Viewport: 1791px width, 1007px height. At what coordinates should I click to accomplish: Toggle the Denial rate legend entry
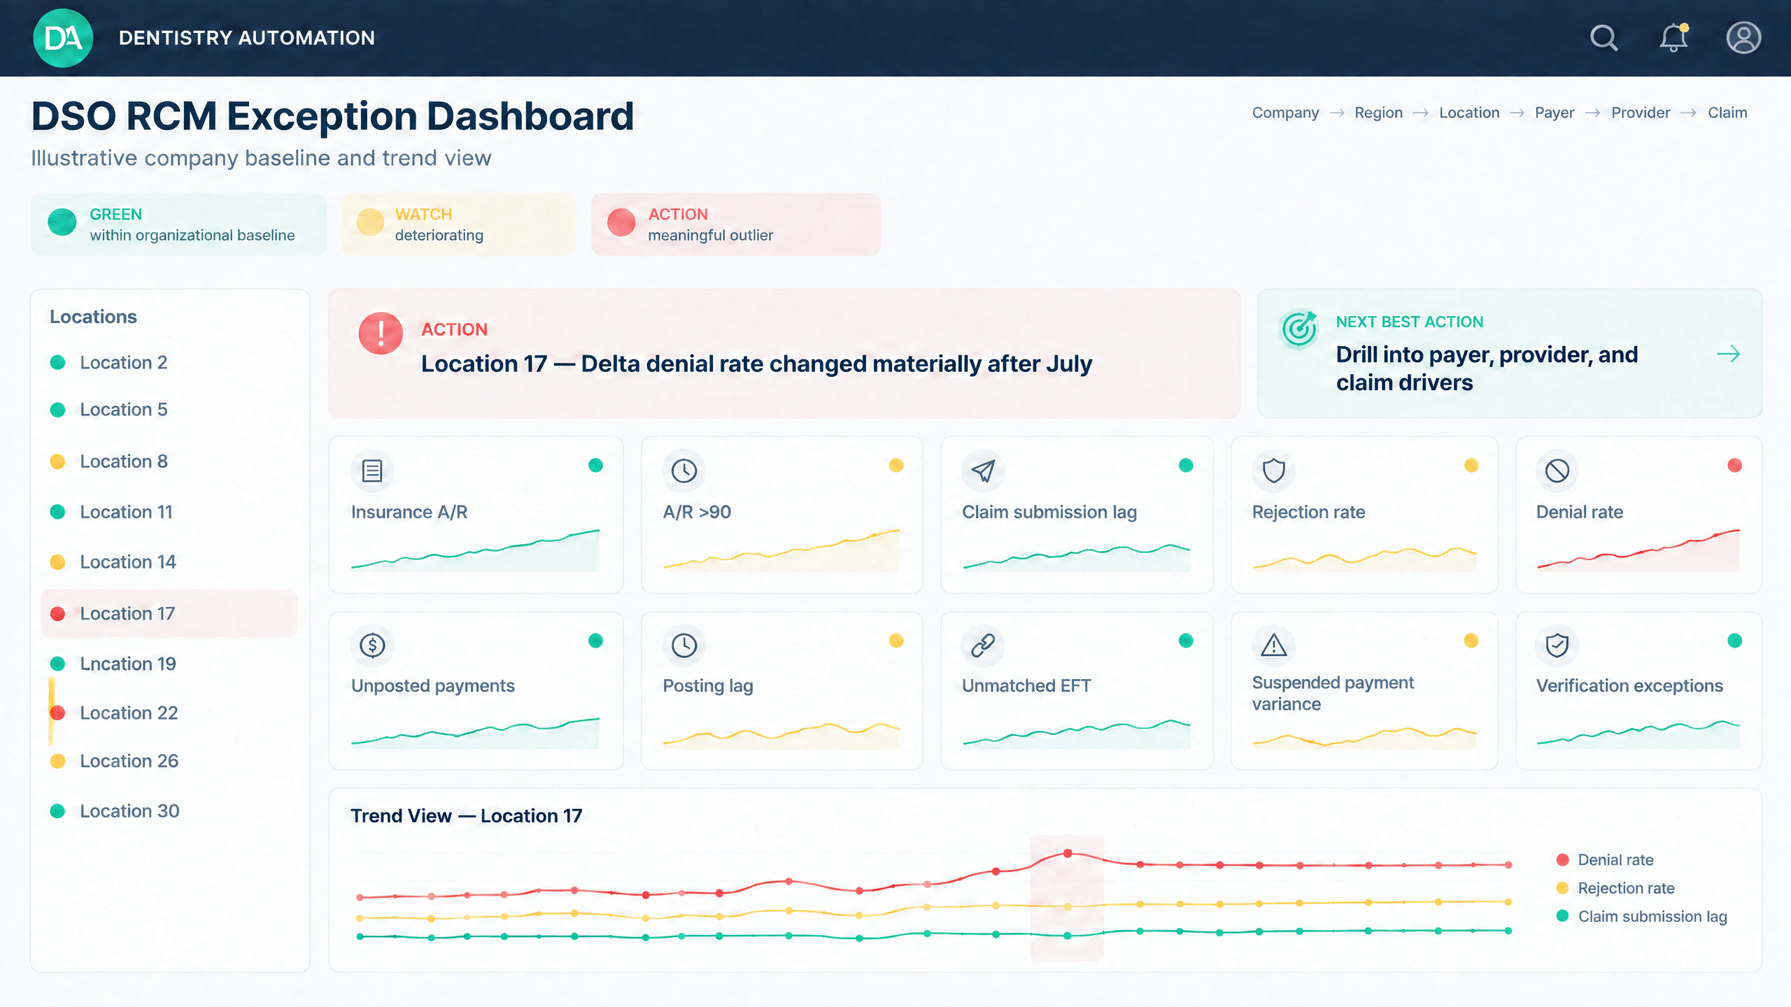tap(1605, 860)
